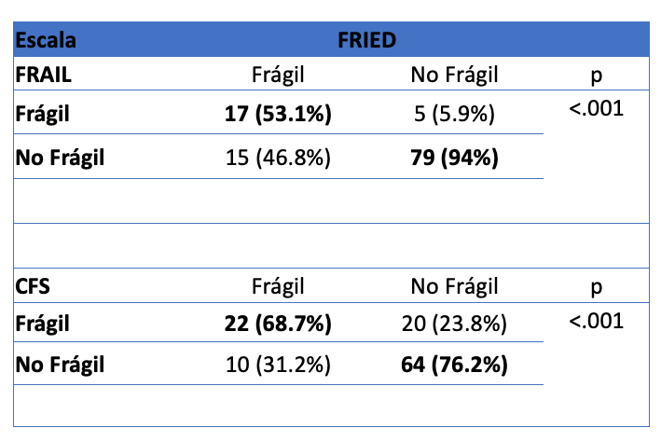
Task: Click the 22 (68.7%) cell
Action: [x=279, y=325]
